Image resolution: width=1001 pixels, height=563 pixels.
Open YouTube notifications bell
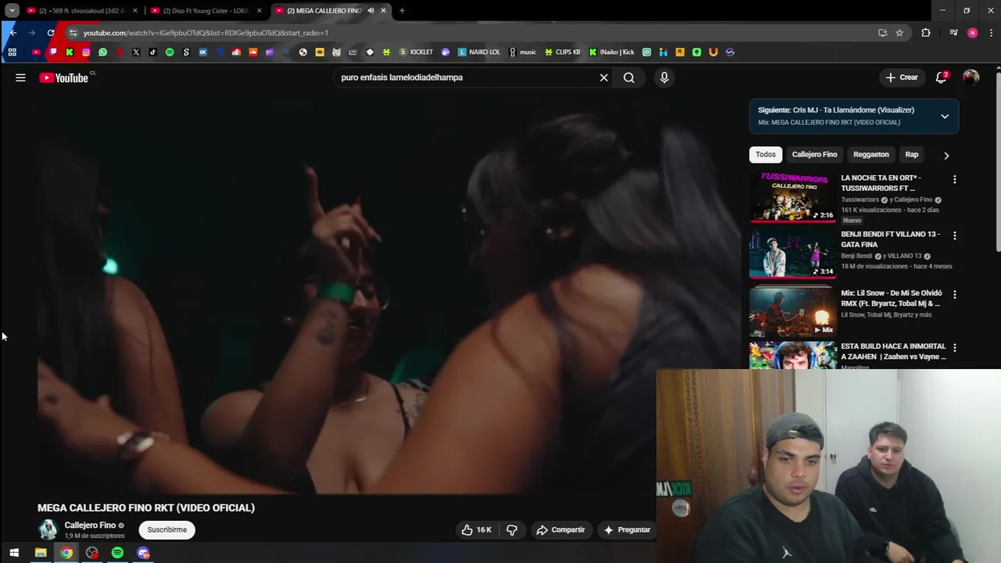point(941,77)
